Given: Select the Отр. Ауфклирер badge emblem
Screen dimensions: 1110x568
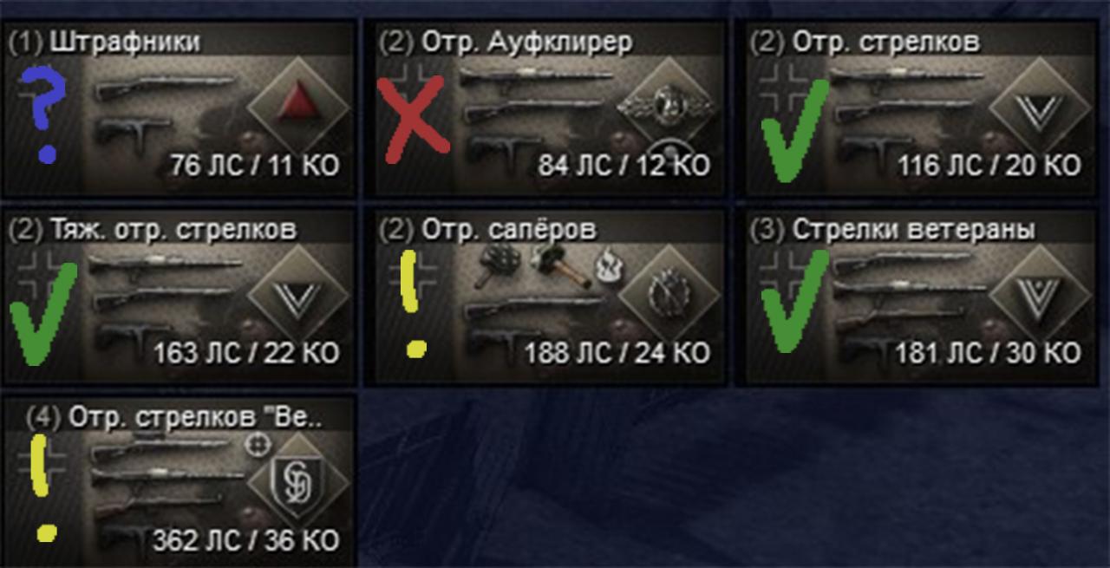Looking at the screenshot, I should pos(669,108).
